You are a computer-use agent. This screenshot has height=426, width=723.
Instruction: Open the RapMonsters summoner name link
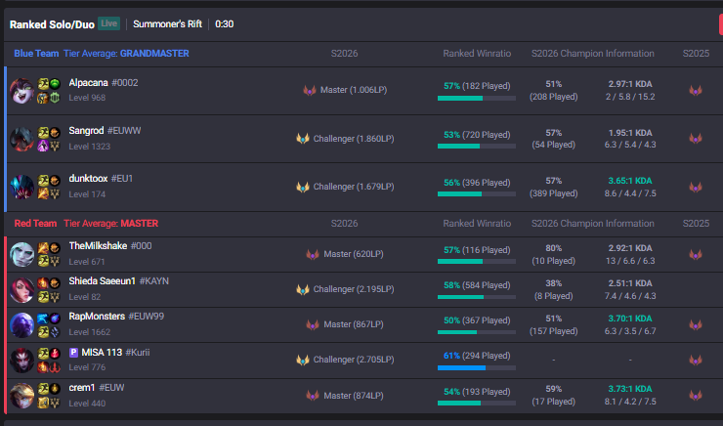pyautogui.click(x=97, y=317)
